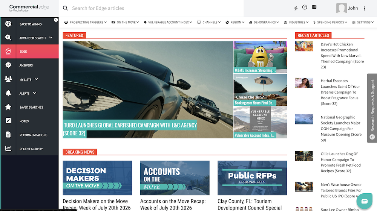Select Saved Searches in sidebar
This screenshot has width=377, height=211.
point(31,107)
